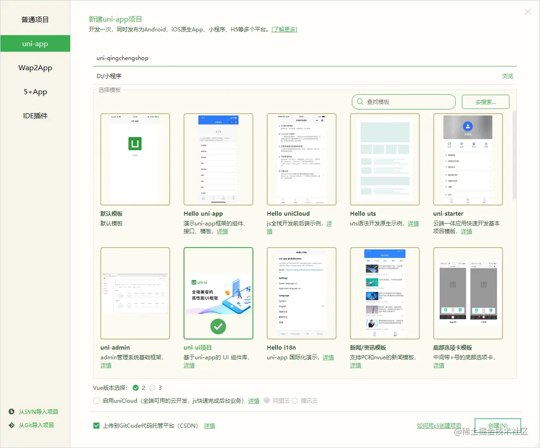540x448 pixels.
Task: Open 详情 link for uniCloud option
Action: tap(254, 400)
